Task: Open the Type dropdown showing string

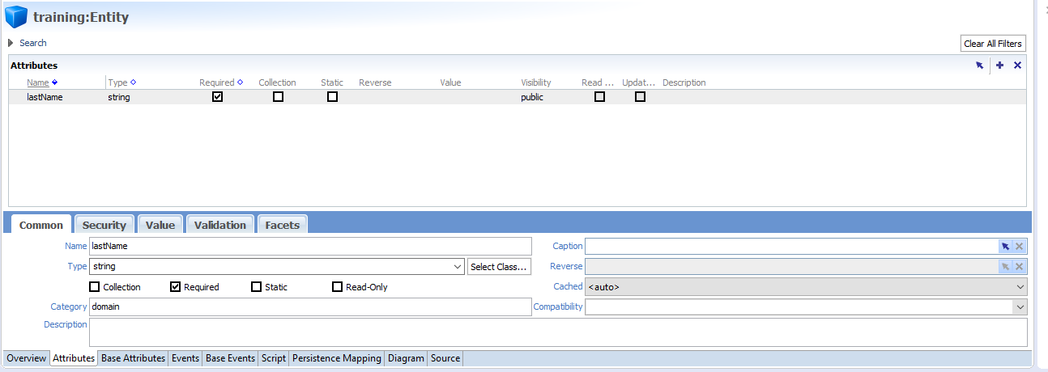Action: click(458, 267)
